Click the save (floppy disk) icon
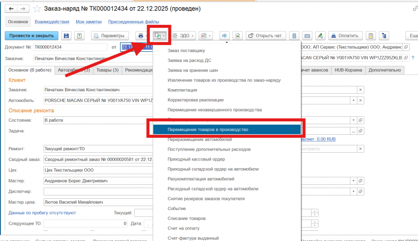The width and height of the screenshot is (418, 241). click(67, 36)
